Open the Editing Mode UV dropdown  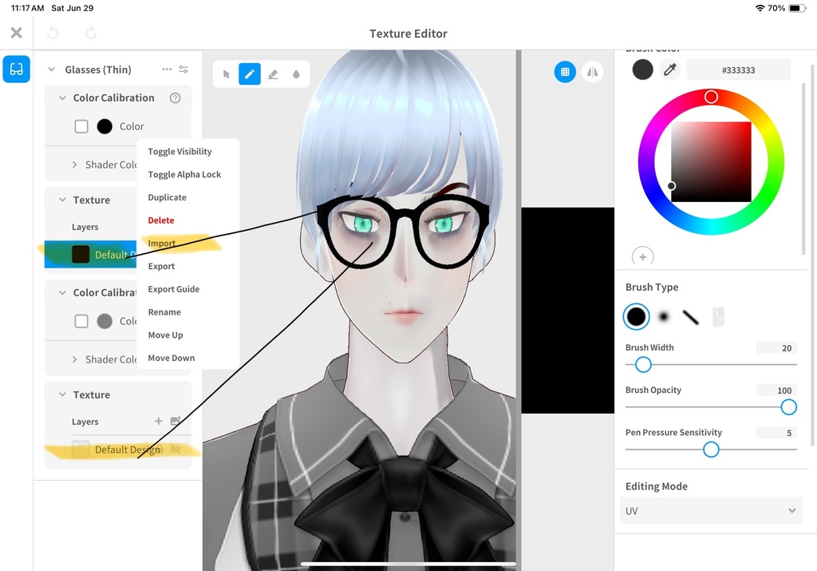tap(711, 510)
